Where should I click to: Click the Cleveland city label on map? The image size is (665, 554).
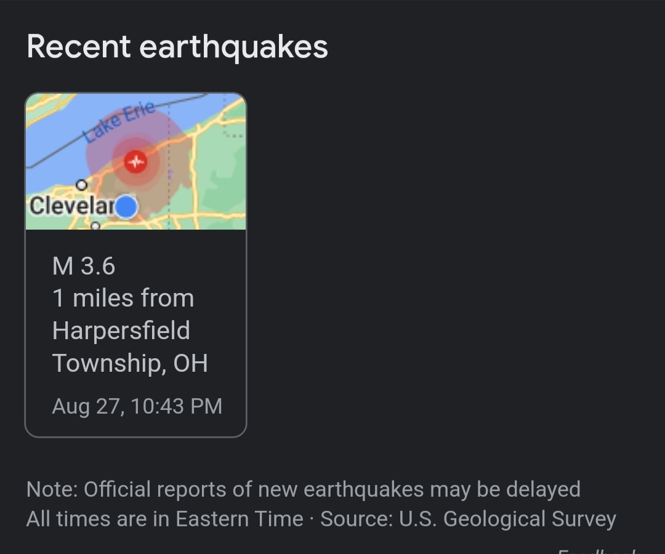(72, 206)
